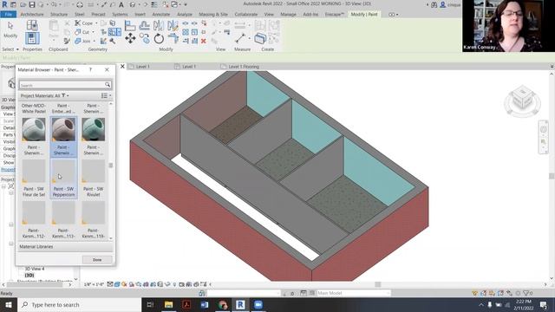Image resolution: width=555 pixels, height=312 pixels.
Task: Select the Align tool
Action: [x=130, y=25]
